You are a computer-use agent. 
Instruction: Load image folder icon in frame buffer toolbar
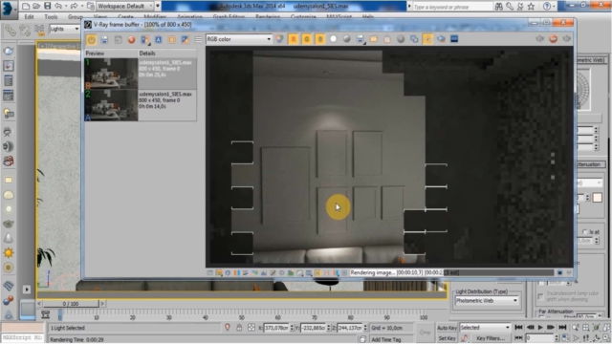click(374, 39)
